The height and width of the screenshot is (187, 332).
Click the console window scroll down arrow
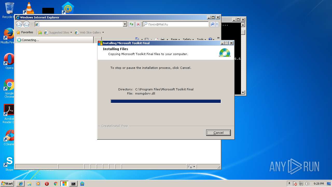pyautogui.click(x=243, y=92)
